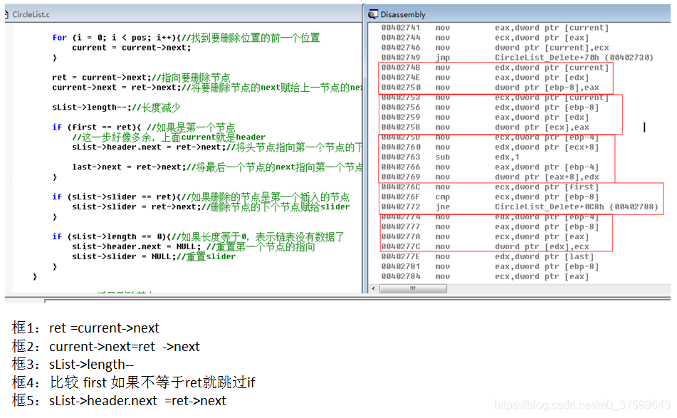This screenshot has width=677, height=418.
Task: Click the 'sList->header.next = NULL;' source line
Action: click(194, 246)
